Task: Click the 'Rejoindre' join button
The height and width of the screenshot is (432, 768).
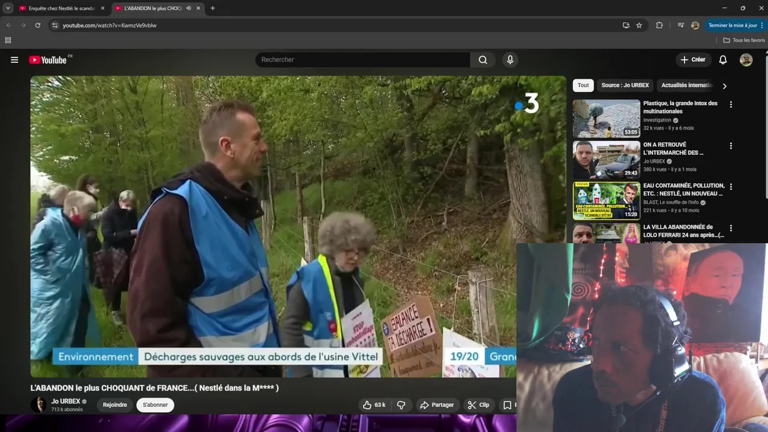Action: tap(115, 405)
